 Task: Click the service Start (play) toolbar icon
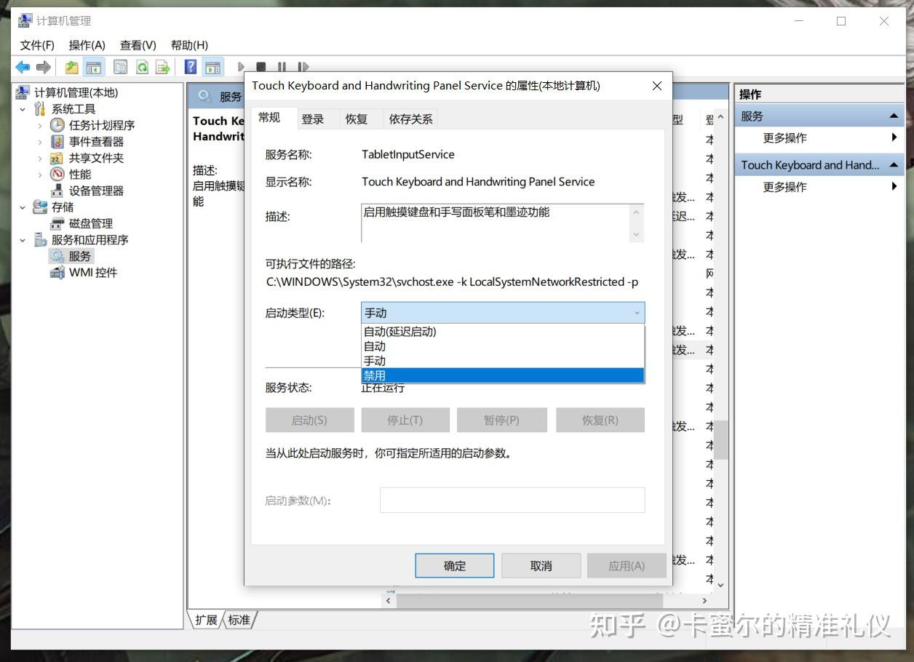(241, 67)
